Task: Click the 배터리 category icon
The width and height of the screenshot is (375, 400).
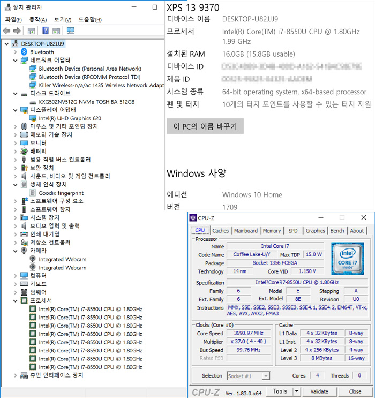Action: click(x=24, y=151)
